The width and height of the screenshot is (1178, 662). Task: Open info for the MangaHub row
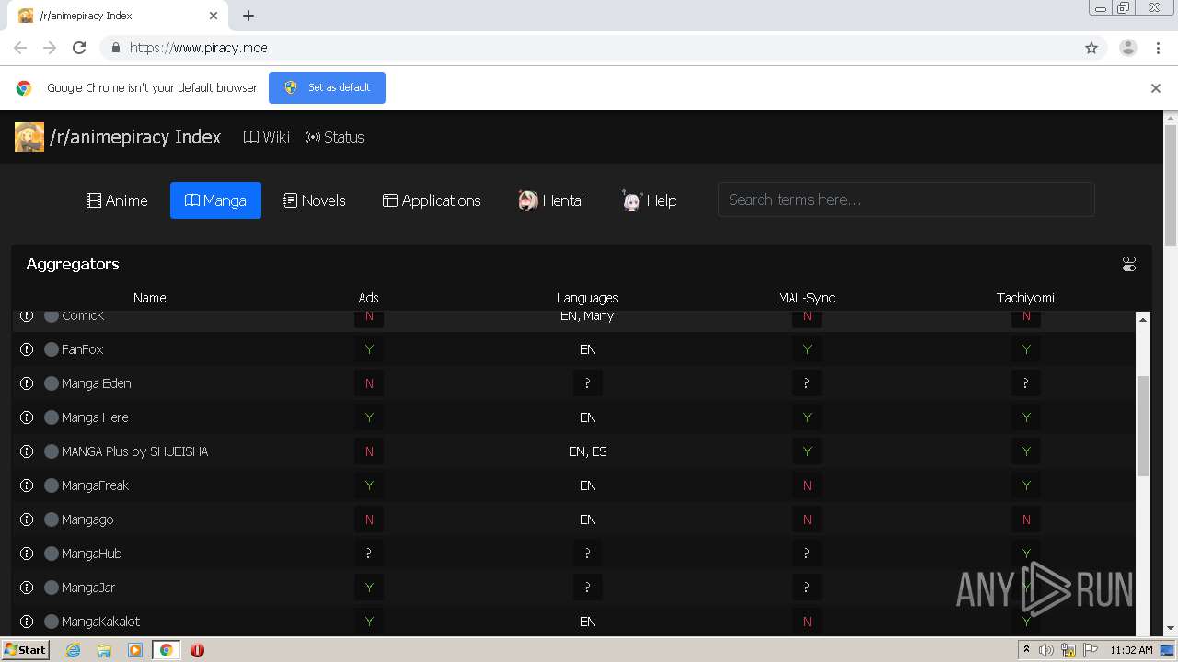[27, 554]
